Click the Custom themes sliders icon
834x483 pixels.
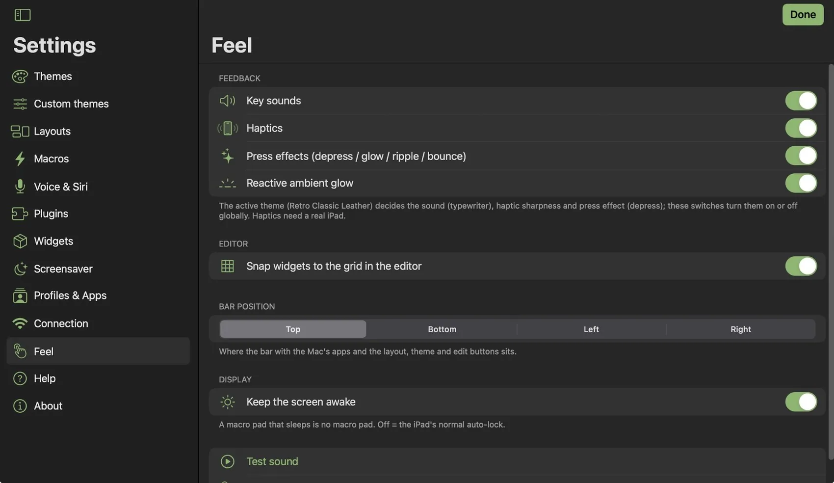click(20, 104)
